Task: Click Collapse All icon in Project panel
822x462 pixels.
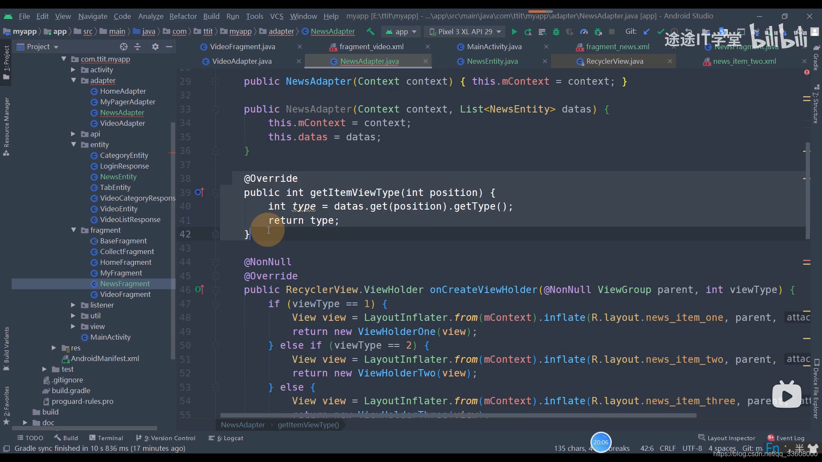Action: (x=137, y=47)
